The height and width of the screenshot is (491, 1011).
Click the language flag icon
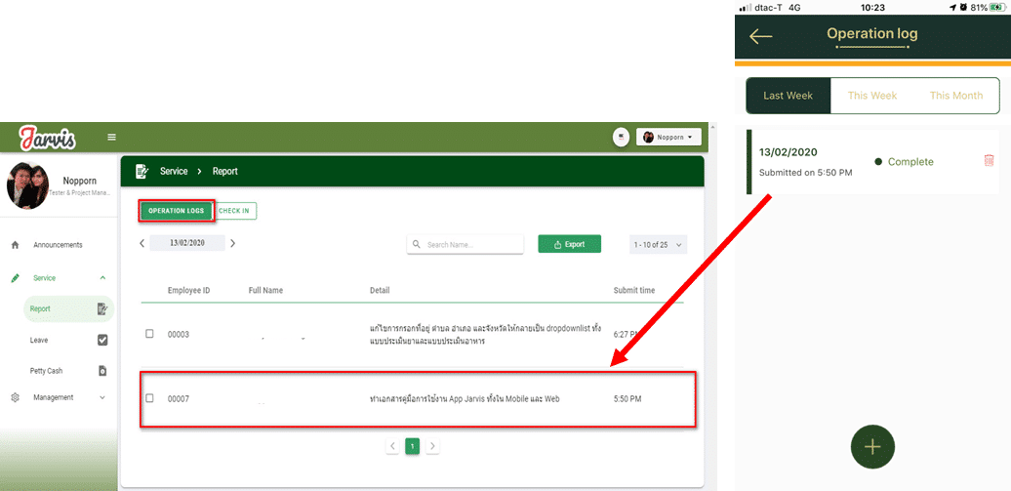click(x=621, y=138)
